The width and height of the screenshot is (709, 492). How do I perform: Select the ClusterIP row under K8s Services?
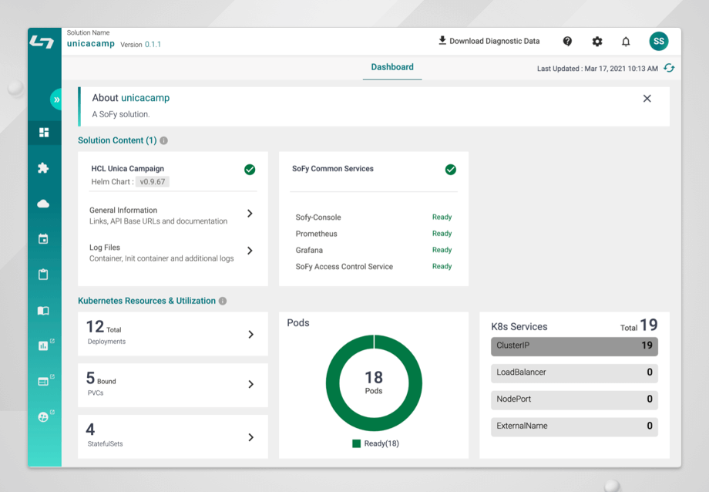coord(574,346)
